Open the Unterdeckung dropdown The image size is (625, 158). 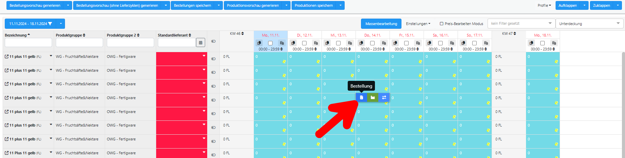pyautogui.click(x=590, y=23)
